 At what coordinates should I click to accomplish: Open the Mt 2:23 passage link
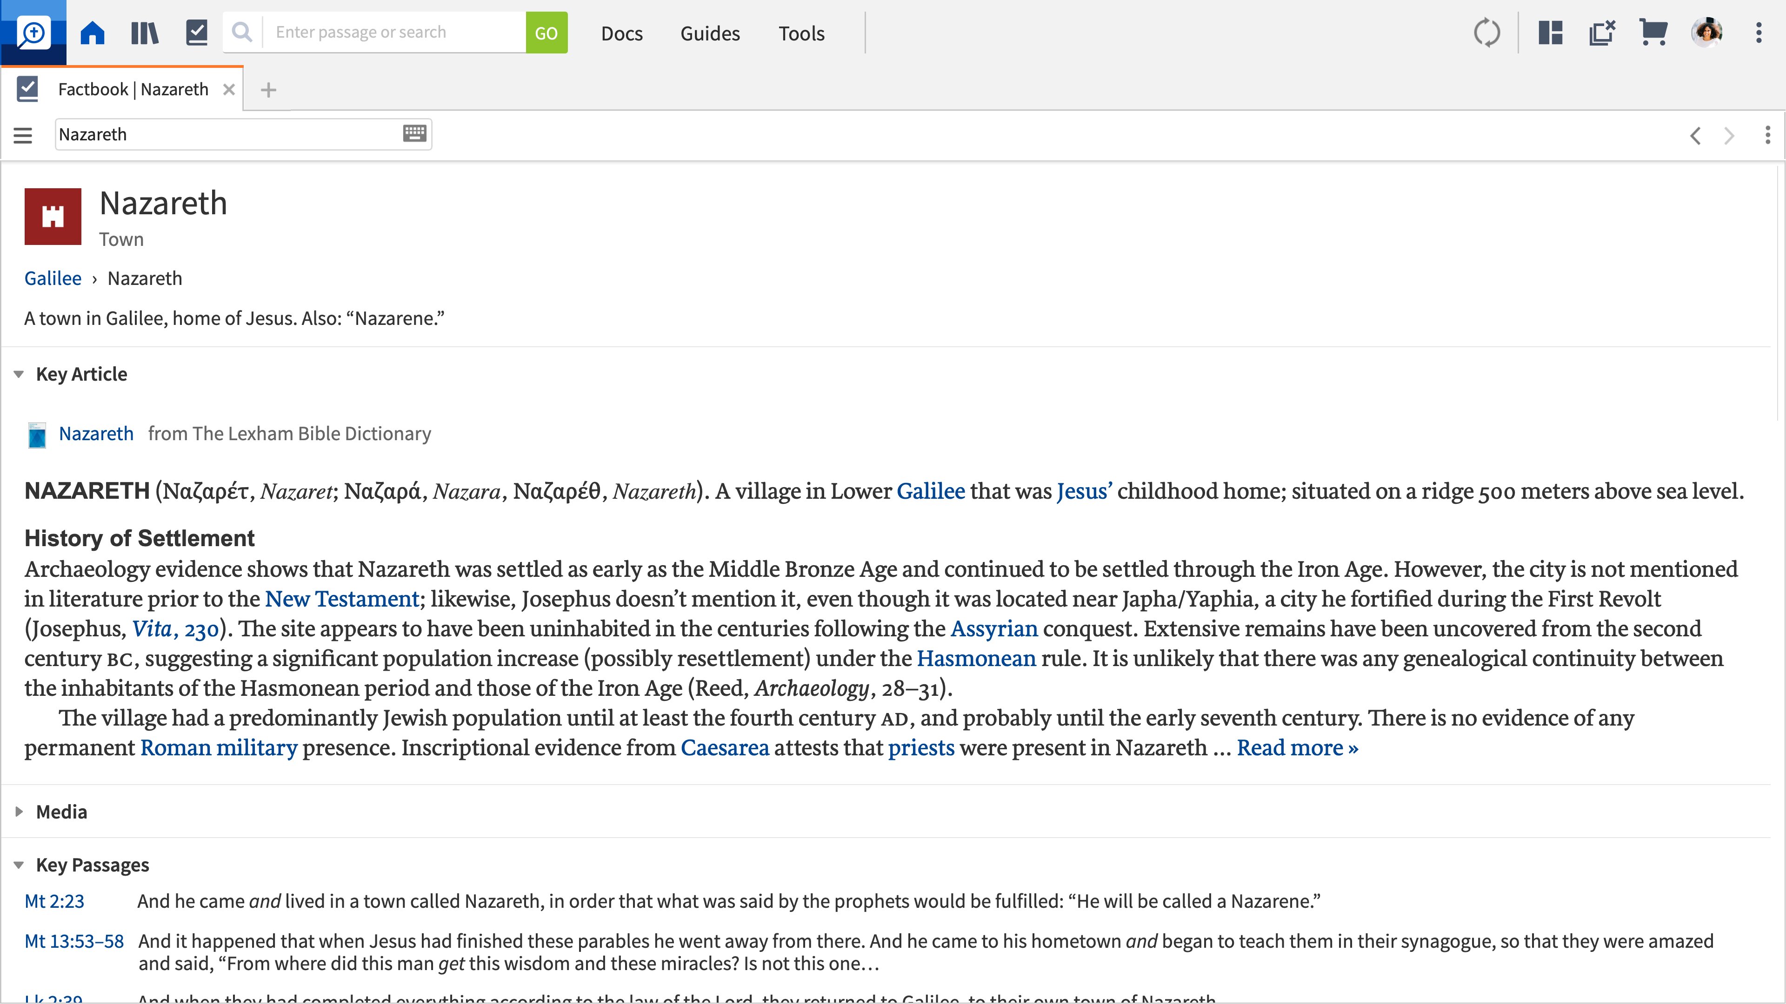[54, 901]
